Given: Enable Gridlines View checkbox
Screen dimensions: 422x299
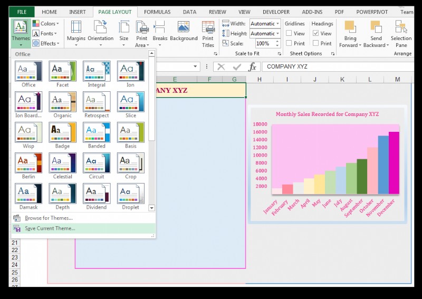Looking at the screenshot, I should point(289,33).
